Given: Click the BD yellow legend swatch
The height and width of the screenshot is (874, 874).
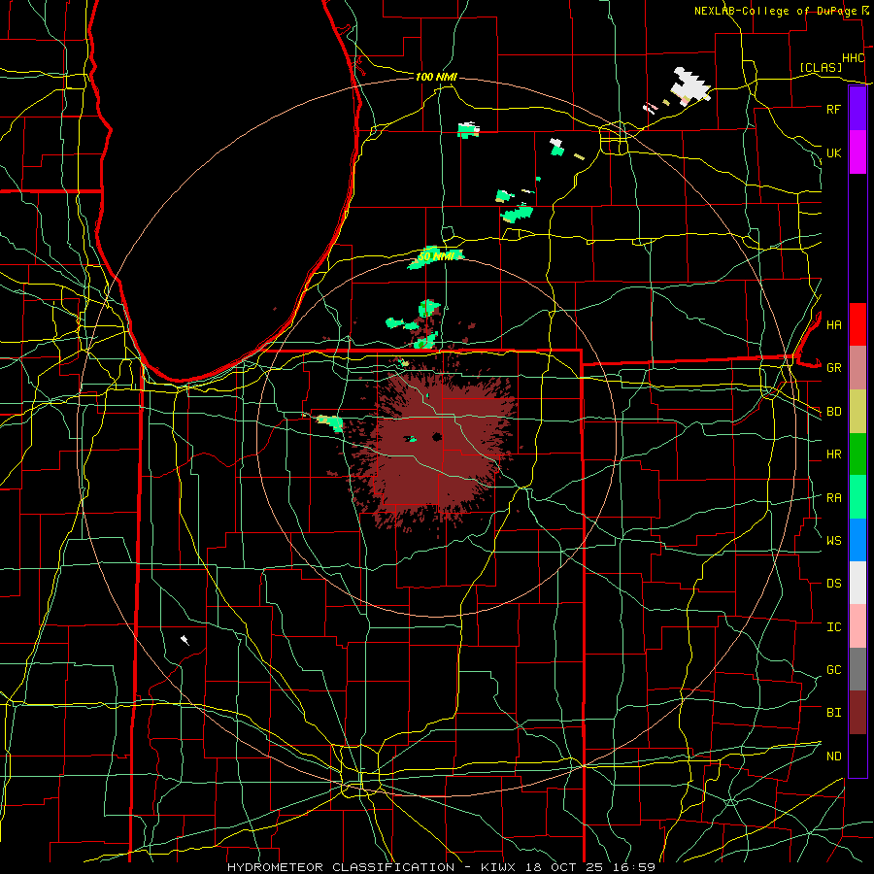Looking at the screenshot, I should pyautogui.click(x=857, y=412).
